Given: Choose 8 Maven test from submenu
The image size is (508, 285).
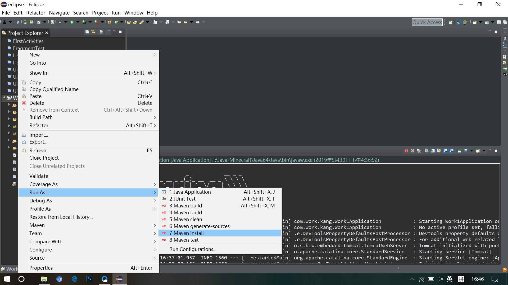Looking at the screenshot, I should [220, 240].
